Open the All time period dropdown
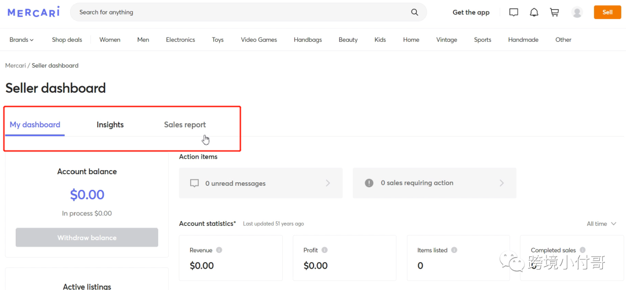Image resolution: width=626 pixels, height=290 pixels. click(x=601, y=223)
